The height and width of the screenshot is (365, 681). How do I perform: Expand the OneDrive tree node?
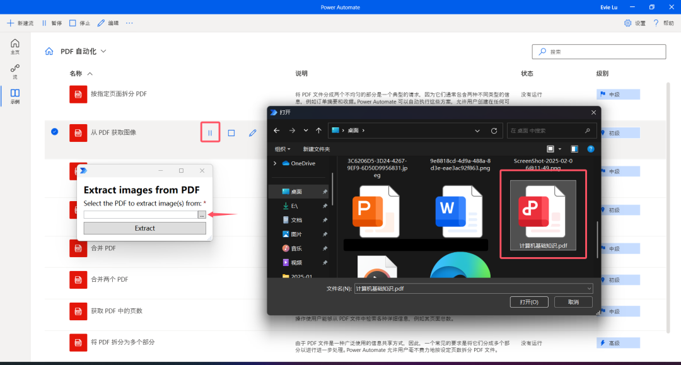274,163
